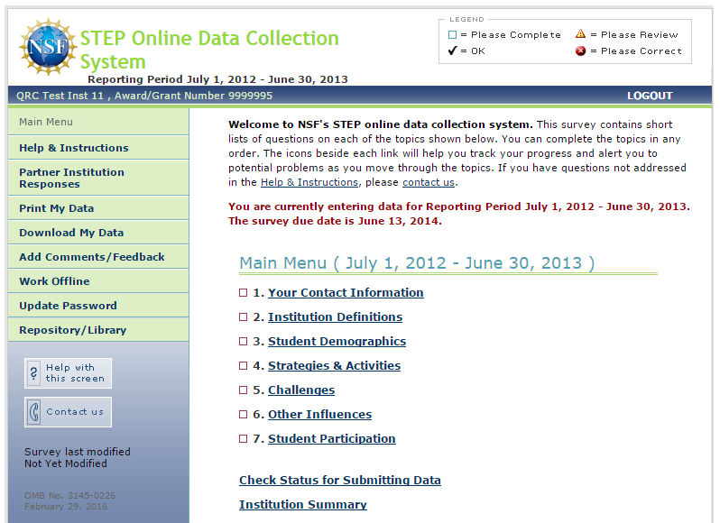Image resolution: width=720 pixels, height=523 pixels.
Task: Click the Please Correct red error icon
Action: [580, 50]
